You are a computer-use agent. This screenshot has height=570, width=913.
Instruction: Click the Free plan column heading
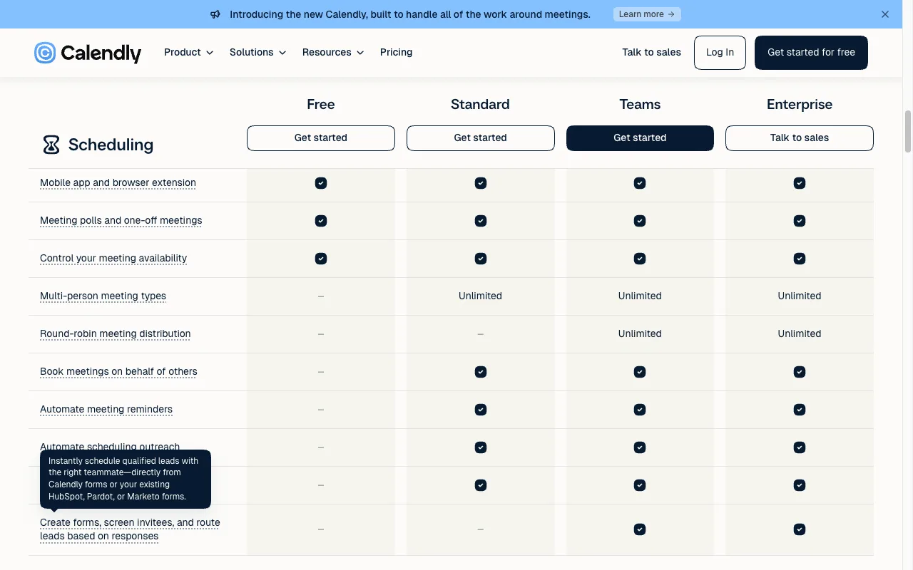(321, 105)
